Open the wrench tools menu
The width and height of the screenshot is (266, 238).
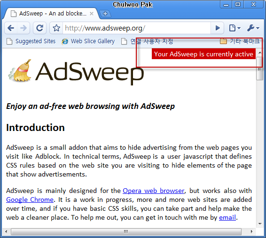coord(253,28)
